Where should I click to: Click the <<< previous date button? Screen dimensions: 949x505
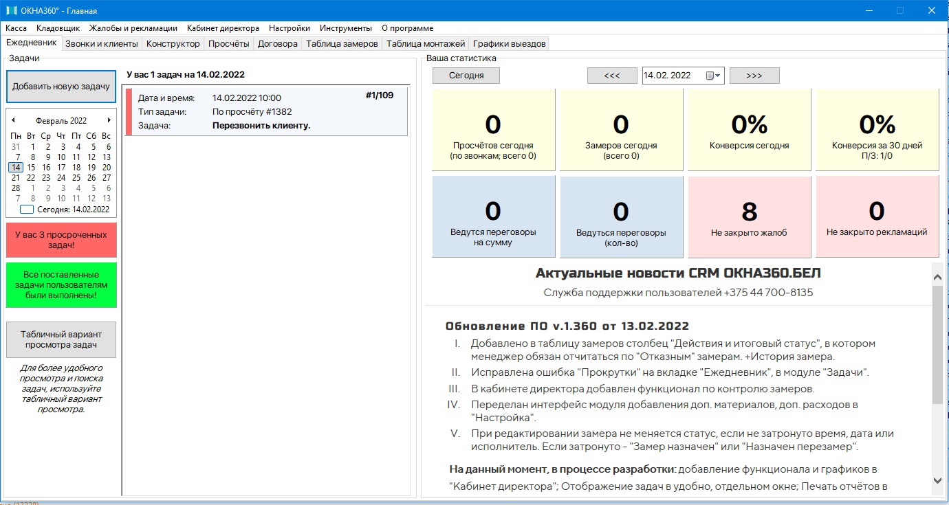(x=612, y=76)
